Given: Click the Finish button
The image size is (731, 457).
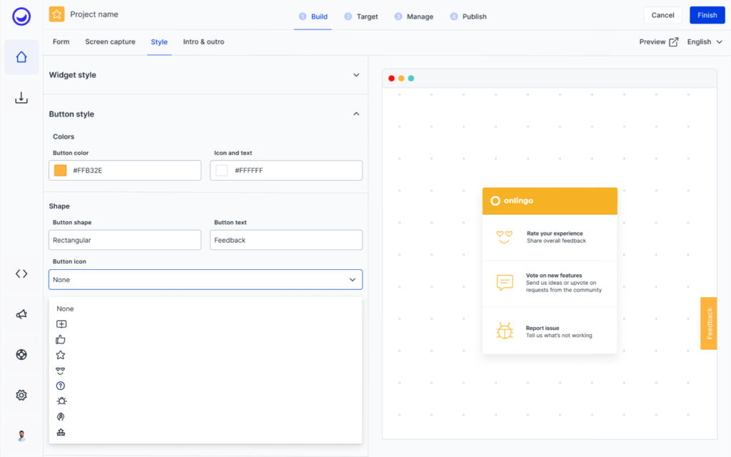Looking at the screenshot, I should 707,14.
